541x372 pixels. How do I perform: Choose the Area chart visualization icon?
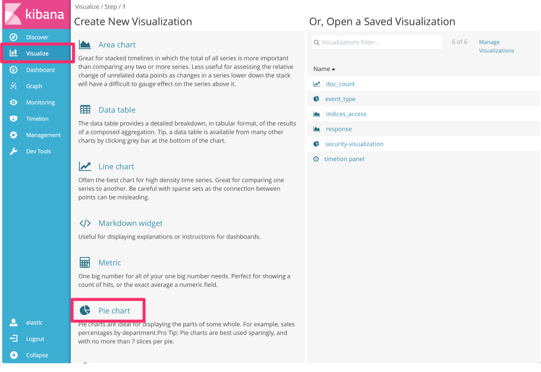pyautogui.click(x=85, y=44)
